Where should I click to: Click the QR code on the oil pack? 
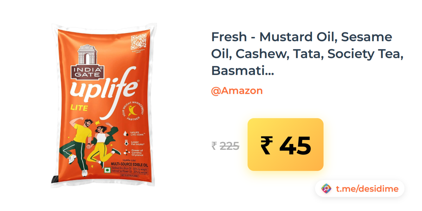pos(138,42)
